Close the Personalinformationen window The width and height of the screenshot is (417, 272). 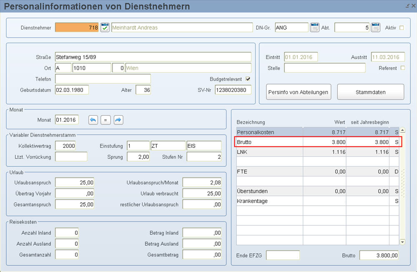pyautogui.click(x=413, y=5)
